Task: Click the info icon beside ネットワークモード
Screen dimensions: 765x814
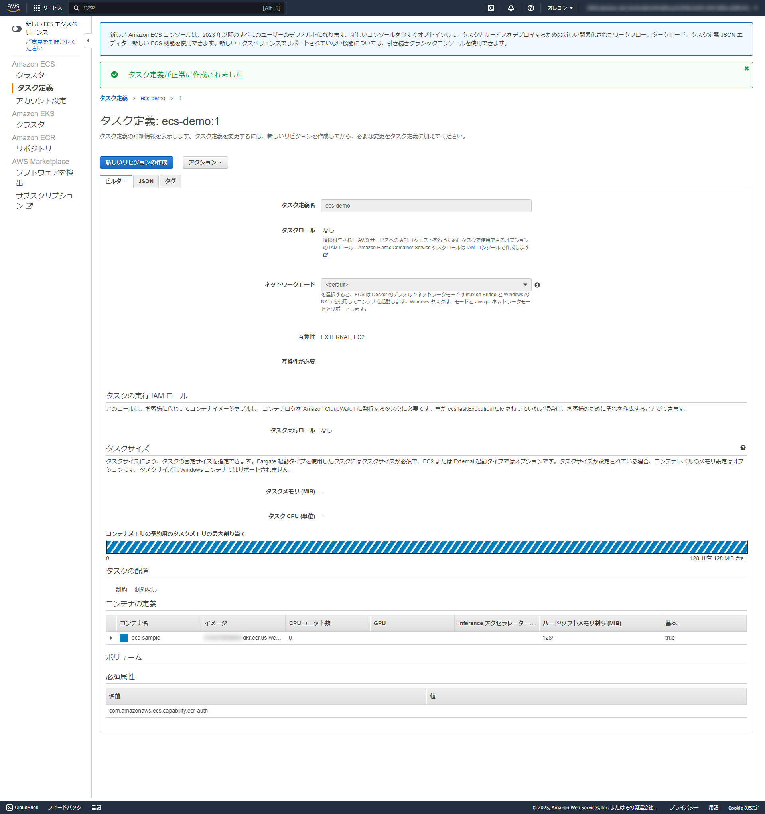Action: click(538, 284)
